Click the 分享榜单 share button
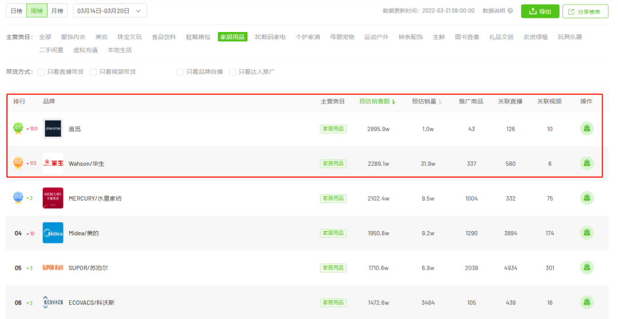 click(x=585, y=11)
